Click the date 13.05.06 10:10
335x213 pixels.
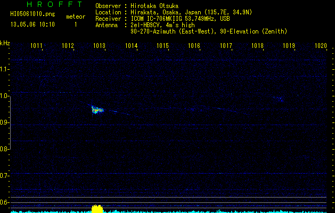pyautogui.click(x=32, y=24)
